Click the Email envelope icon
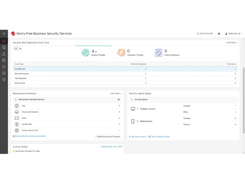Image resolution: width=245 pixels, height=184 pixels. (x=17, y=118)
